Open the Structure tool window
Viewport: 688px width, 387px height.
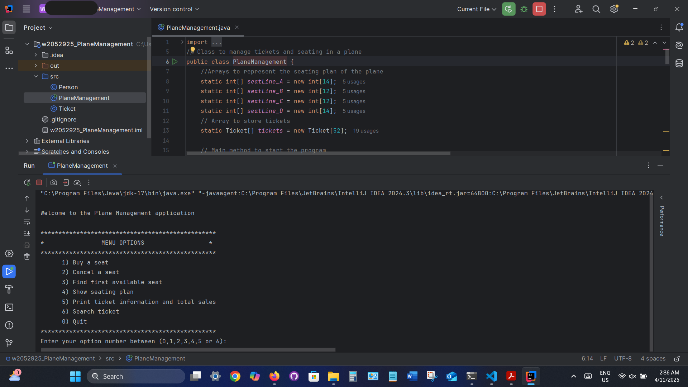9,51
